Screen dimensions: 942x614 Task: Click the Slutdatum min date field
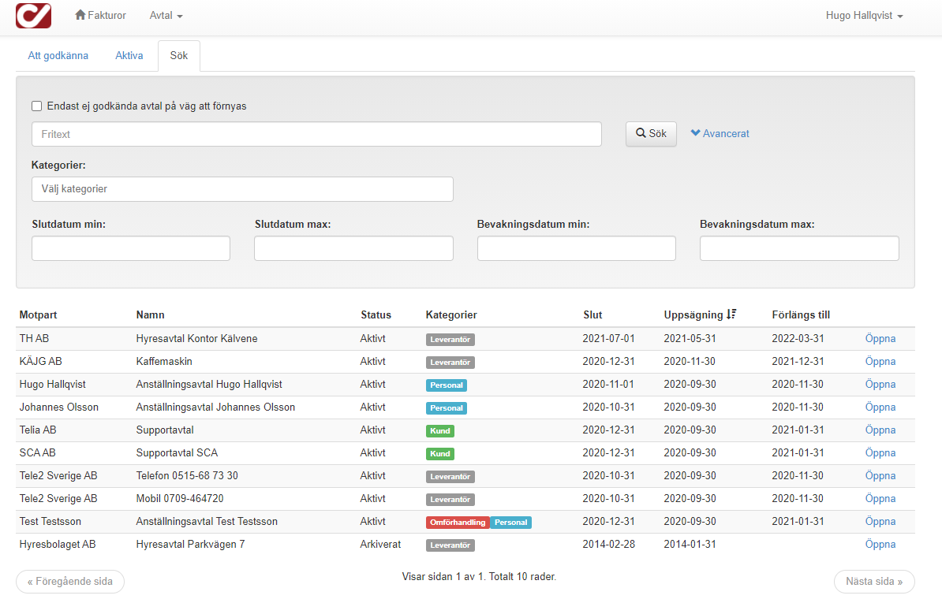pyautogui.click(x=131, y=247)
